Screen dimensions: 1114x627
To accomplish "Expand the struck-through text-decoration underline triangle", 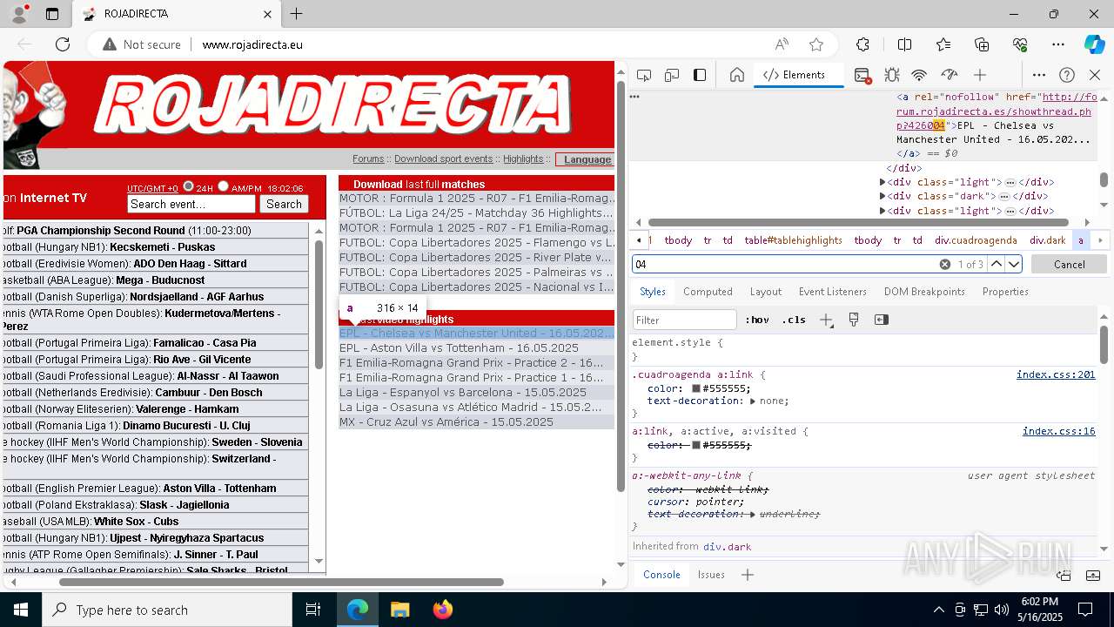I will click(x=754, y=515).
